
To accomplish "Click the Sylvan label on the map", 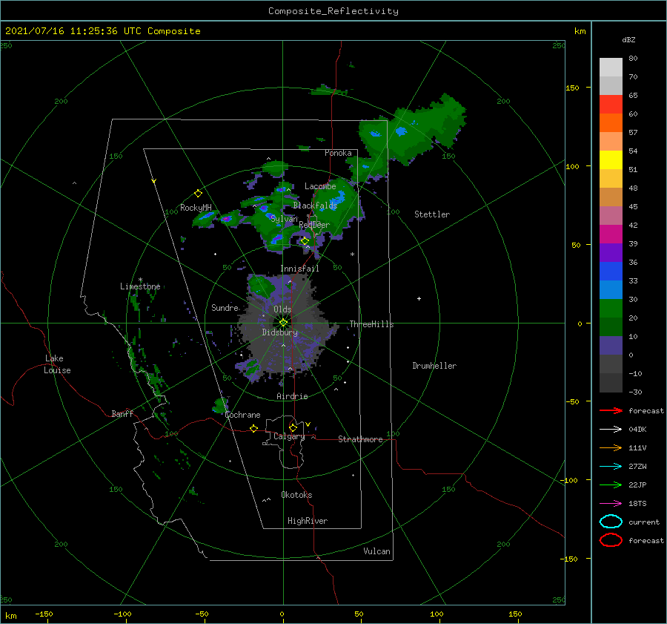I will pyautogui.click(x=284, y=219).
